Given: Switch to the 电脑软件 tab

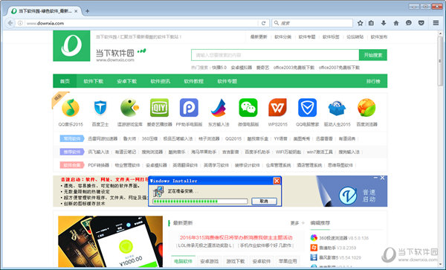Looking at the screenshot, I should point(183,261).
